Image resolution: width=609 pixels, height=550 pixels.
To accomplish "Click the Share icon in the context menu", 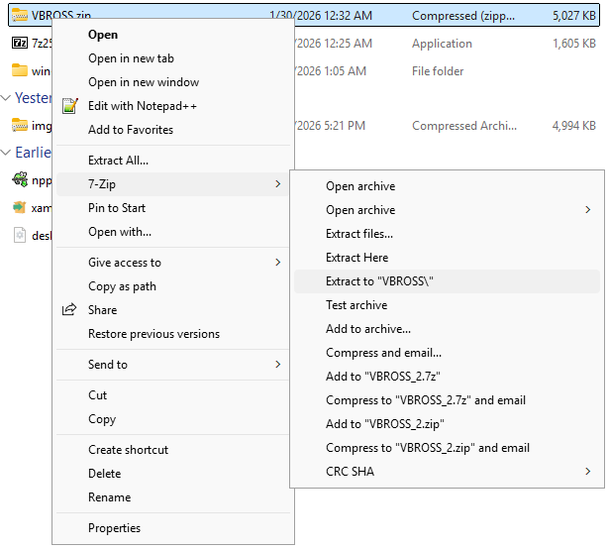I will point(69,310).
